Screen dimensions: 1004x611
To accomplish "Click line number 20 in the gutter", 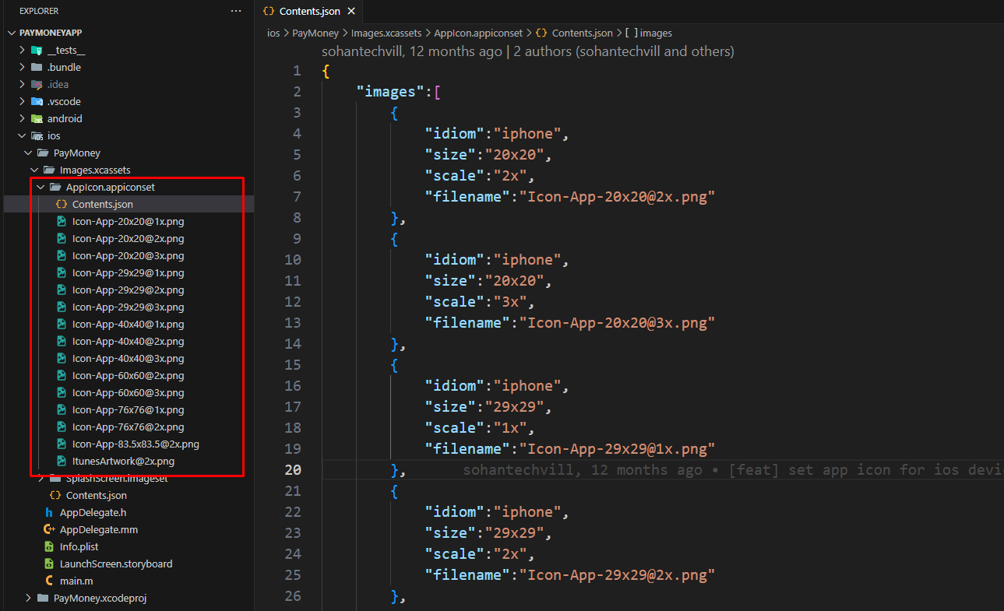I will click(x=293, y=470).
